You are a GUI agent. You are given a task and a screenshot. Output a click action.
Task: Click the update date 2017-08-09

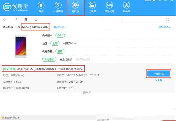click(76, 82)
